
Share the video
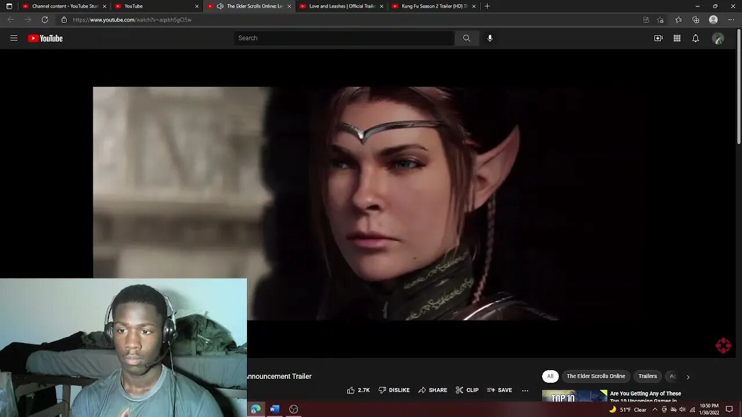click(432, 390)
